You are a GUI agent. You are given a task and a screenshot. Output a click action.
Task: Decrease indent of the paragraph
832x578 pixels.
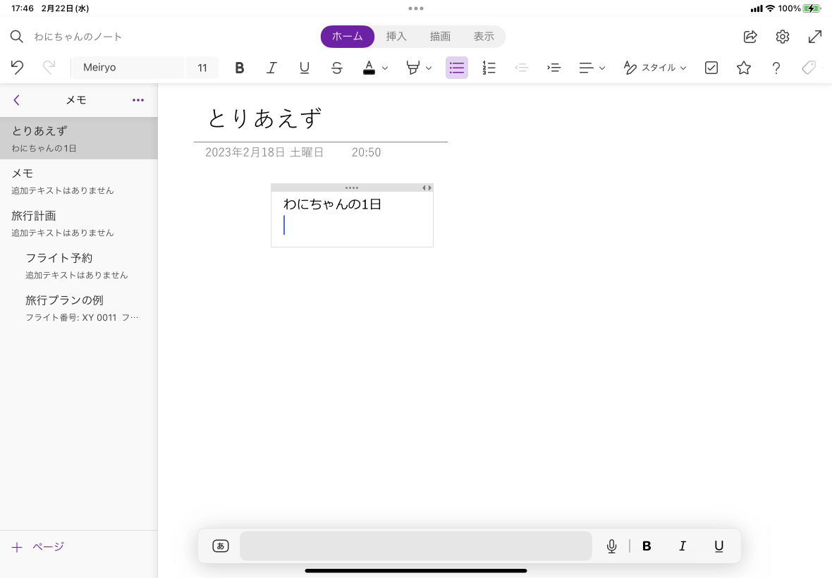pyautogui.click(x=522, y=68)
